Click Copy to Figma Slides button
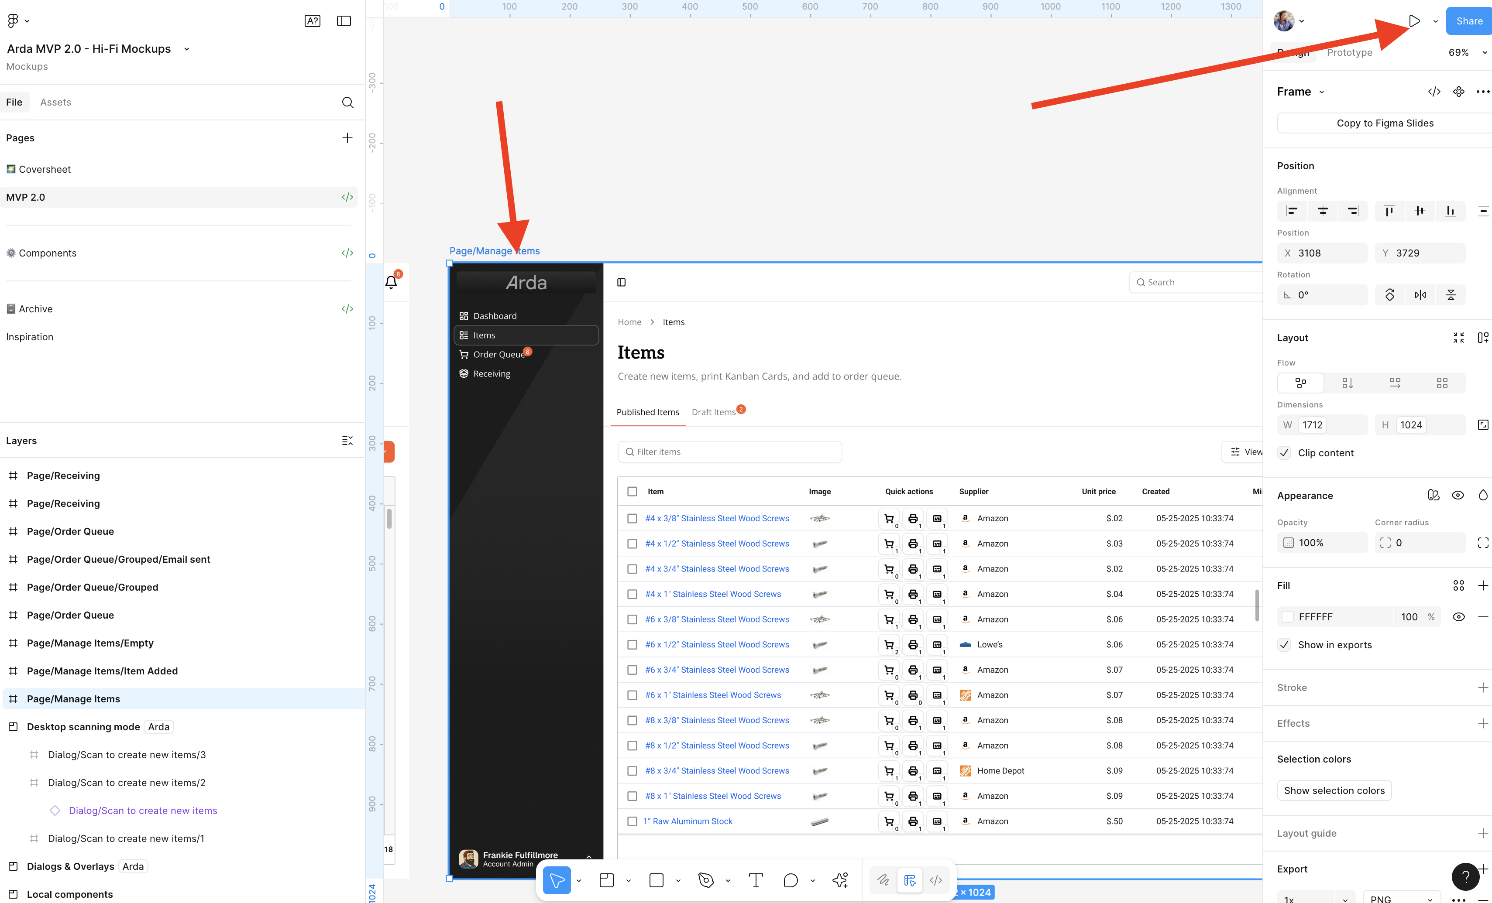 pos(1384,123)
